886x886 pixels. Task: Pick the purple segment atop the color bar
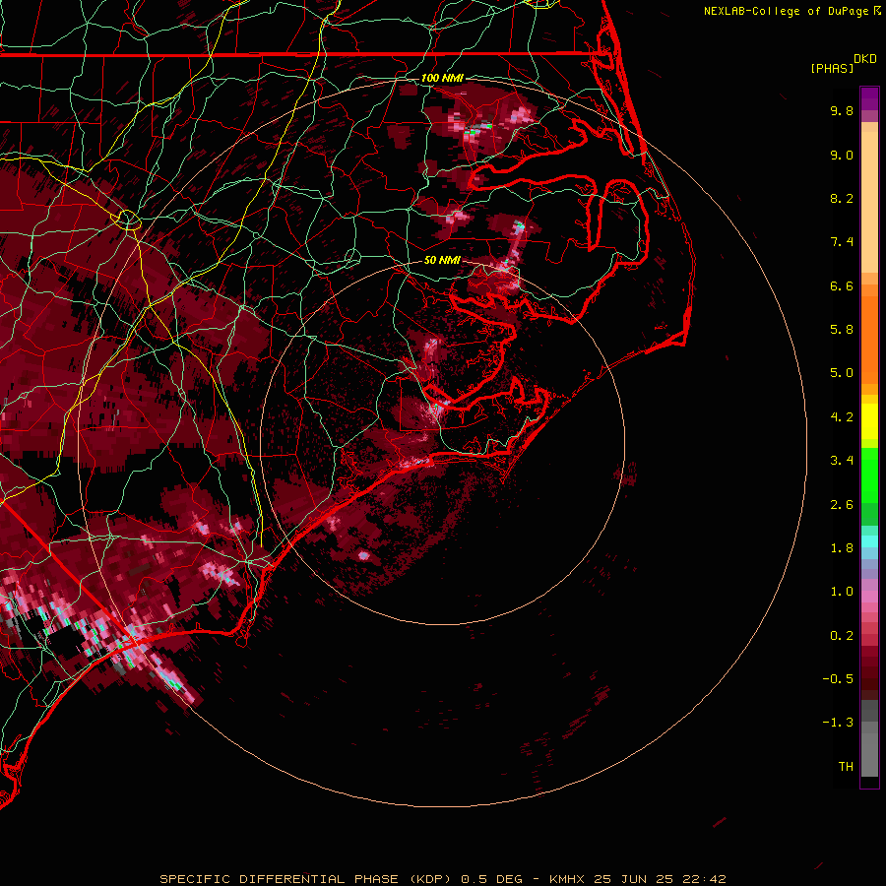pos(869,98)
